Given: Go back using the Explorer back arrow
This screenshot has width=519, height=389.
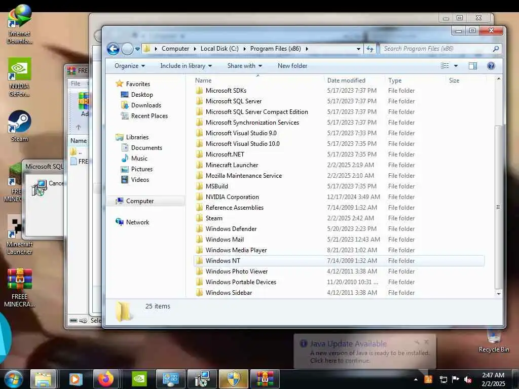Looking at the screenshot, I should coord(113,49).
